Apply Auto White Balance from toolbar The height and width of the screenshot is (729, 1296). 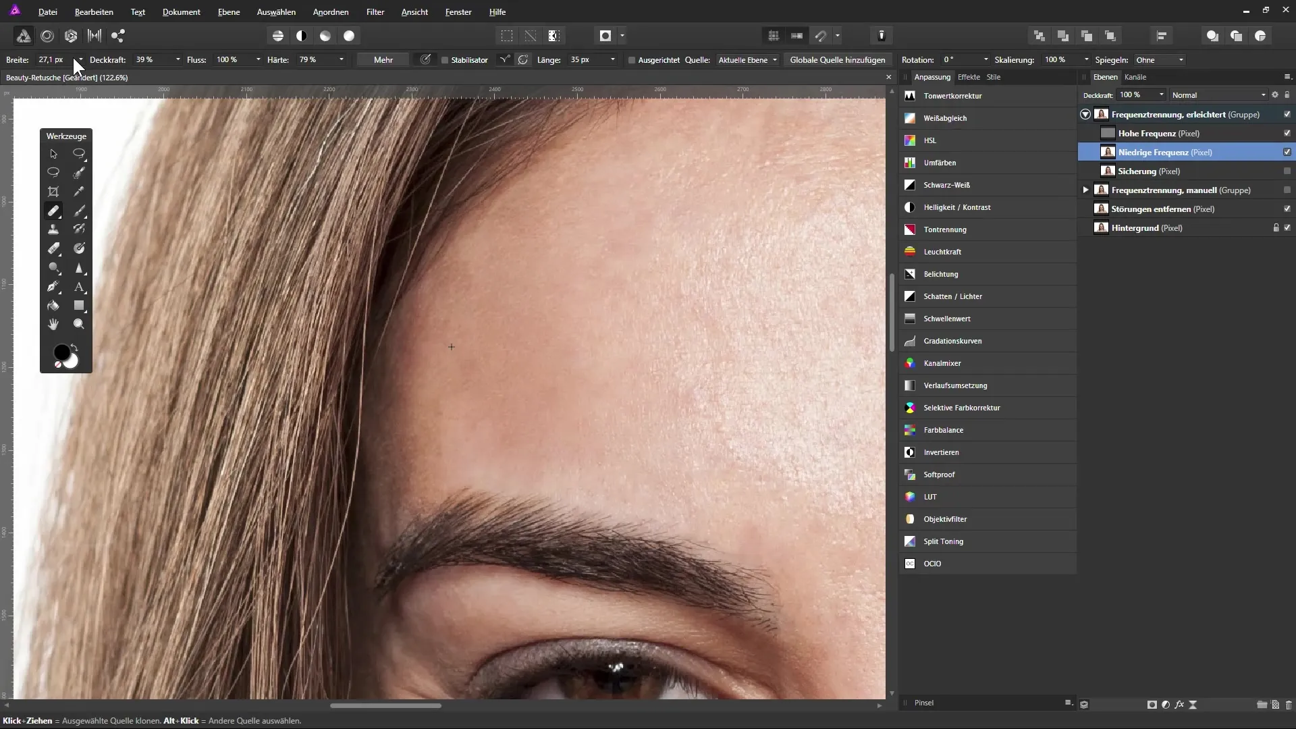coord(349,36)
